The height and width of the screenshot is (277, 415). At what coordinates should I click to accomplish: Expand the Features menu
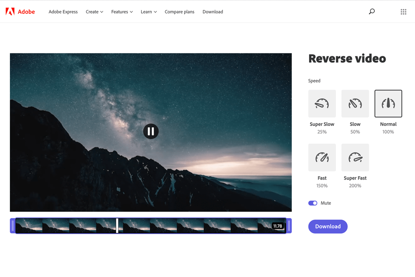pyautogui.click(x=122, y=12)
